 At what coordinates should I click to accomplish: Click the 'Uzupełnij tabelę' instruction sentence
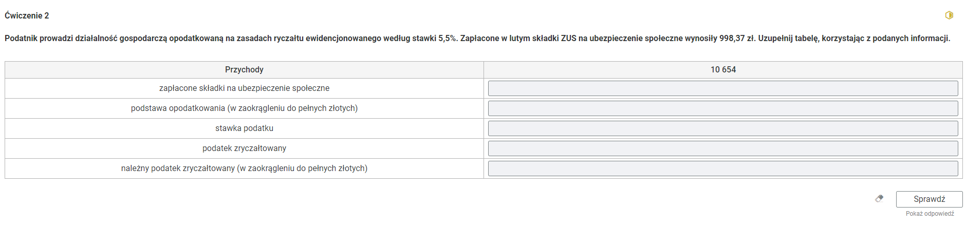[854, 39]
